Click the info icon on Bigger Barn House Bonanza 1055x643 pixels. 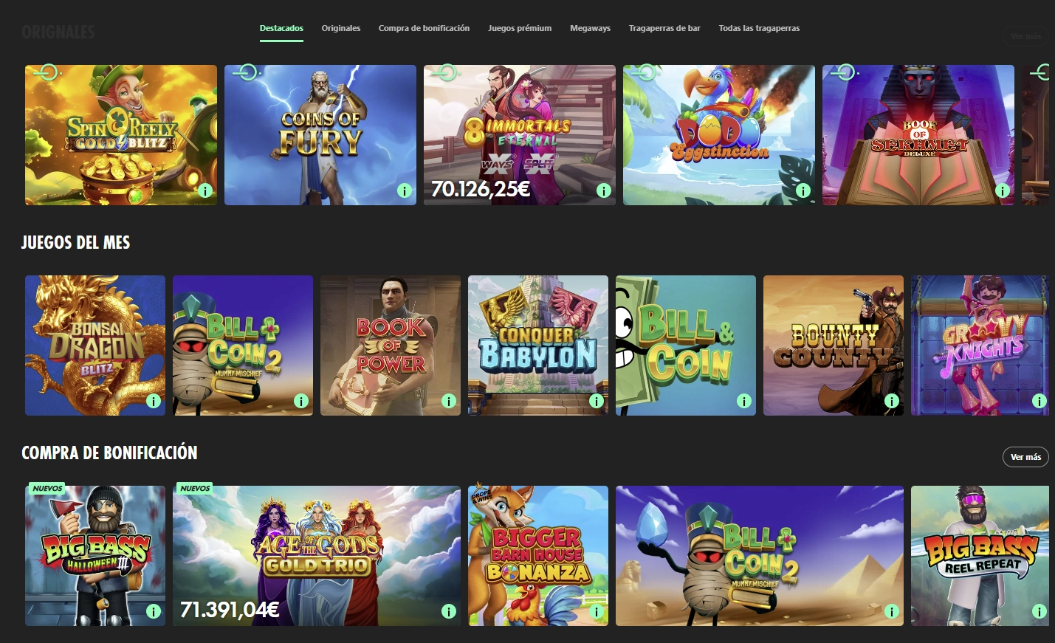tap(596, 611)
